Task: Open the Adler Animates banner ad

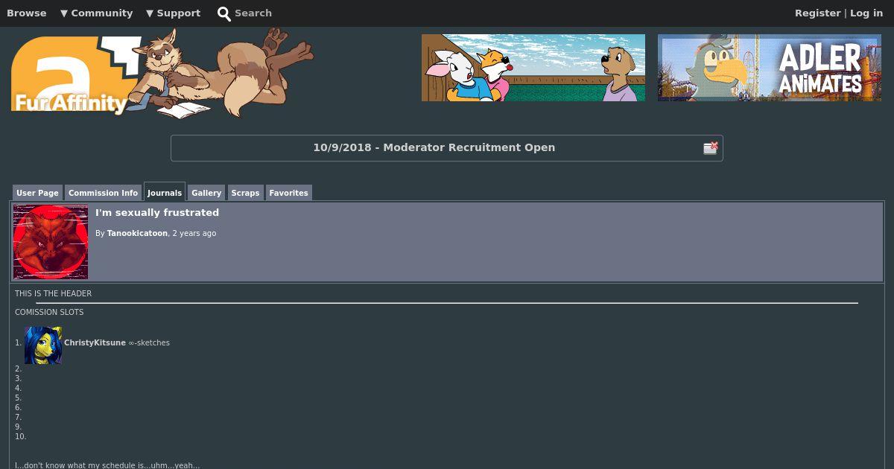Action: click(x=770, y=68)
